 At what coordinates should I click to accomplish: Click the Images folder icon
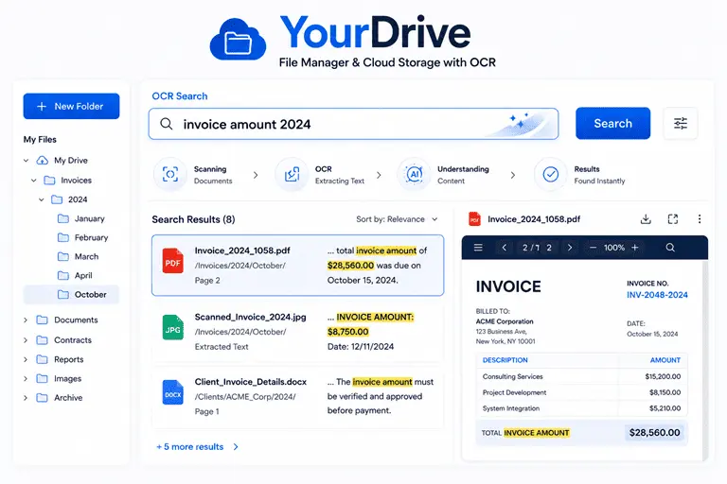43,378
